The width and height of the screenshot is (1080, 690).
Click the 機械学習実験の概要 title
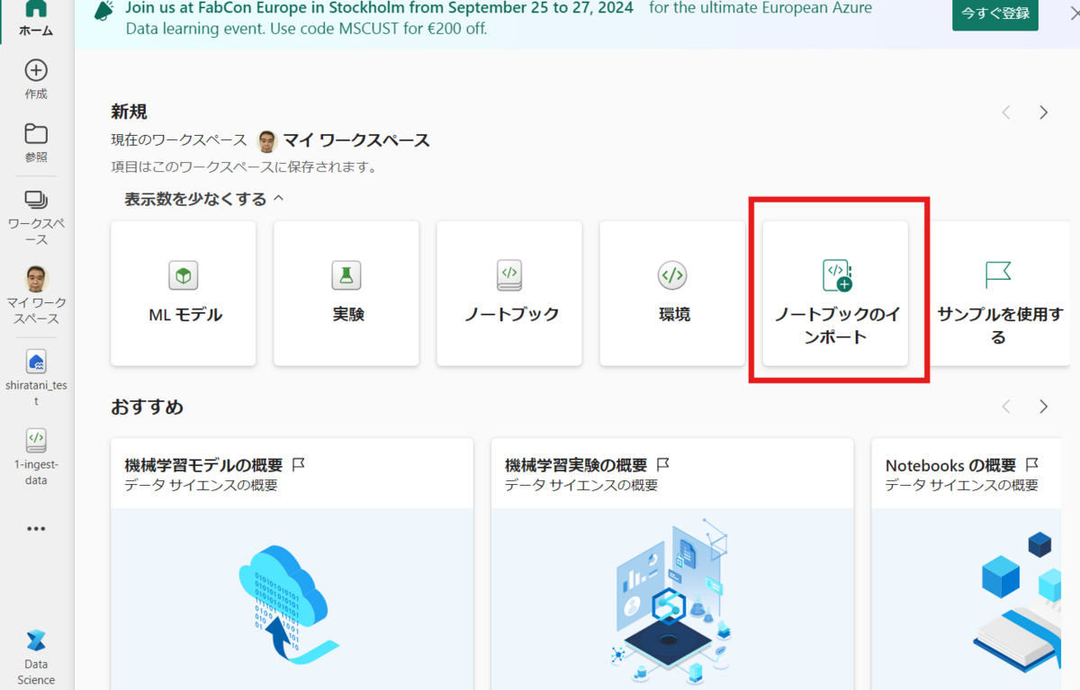(576, 465)
